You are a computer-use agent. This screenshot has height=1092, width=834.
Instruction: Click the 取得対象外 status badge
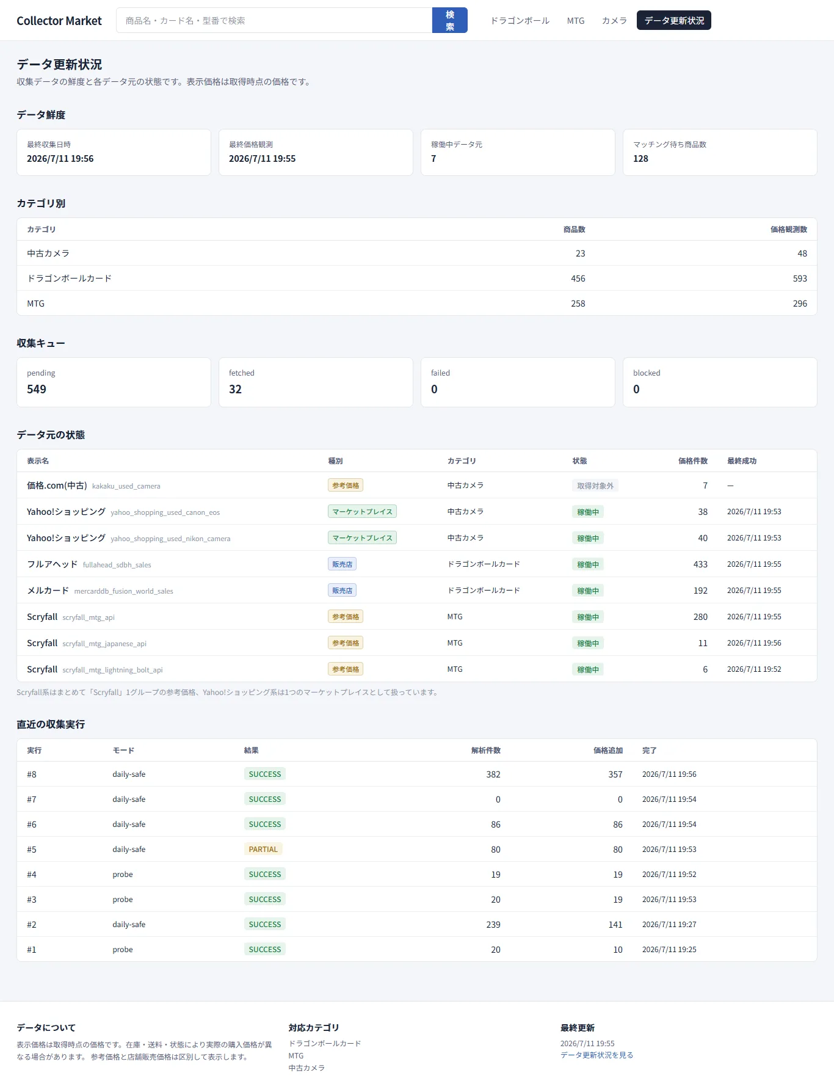(595, 486)
